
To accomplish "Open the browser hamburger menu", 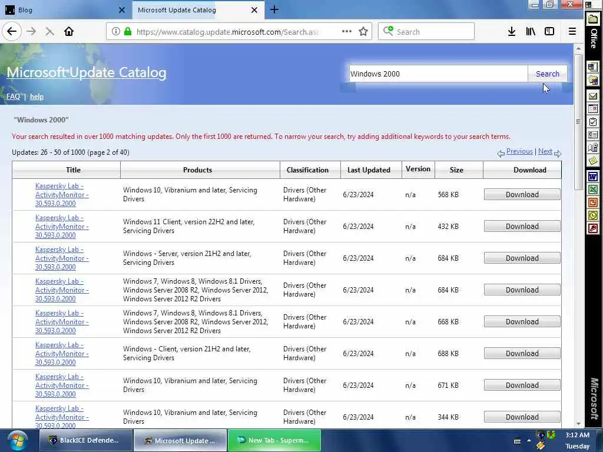I will pyautogui.click(x=572, y=32).
